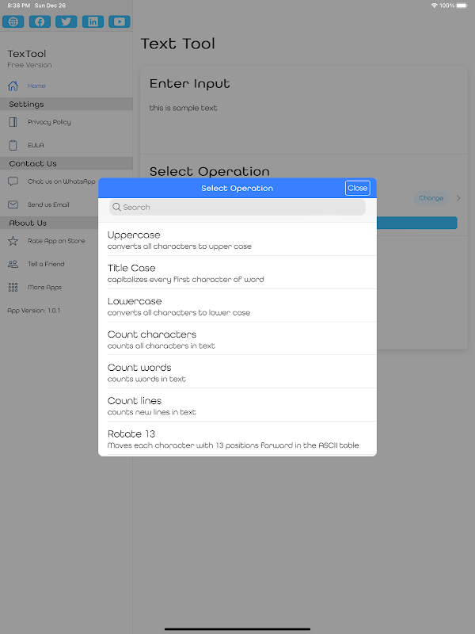This screenshot has width=475, height=634.
Task: Open the Facebook page icon
Action: (x=40, y=22)
